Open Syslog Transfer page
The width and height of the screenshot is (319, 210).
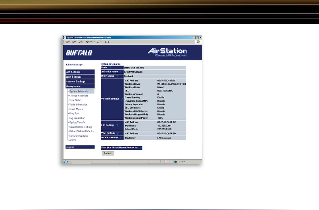pos(77,123)
